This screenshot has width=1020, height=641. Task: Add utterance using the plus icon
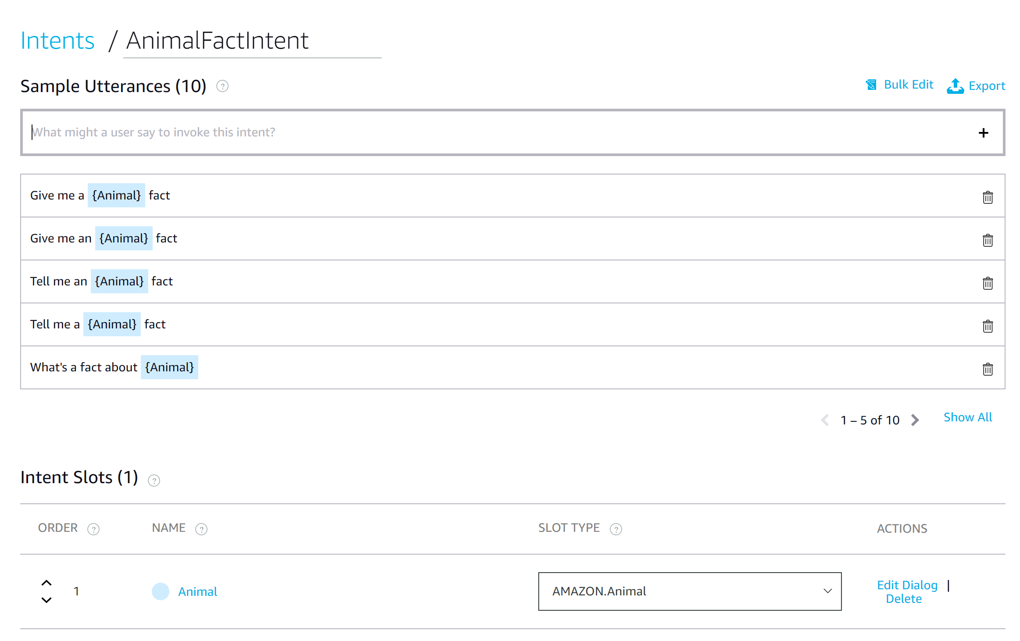984,132
